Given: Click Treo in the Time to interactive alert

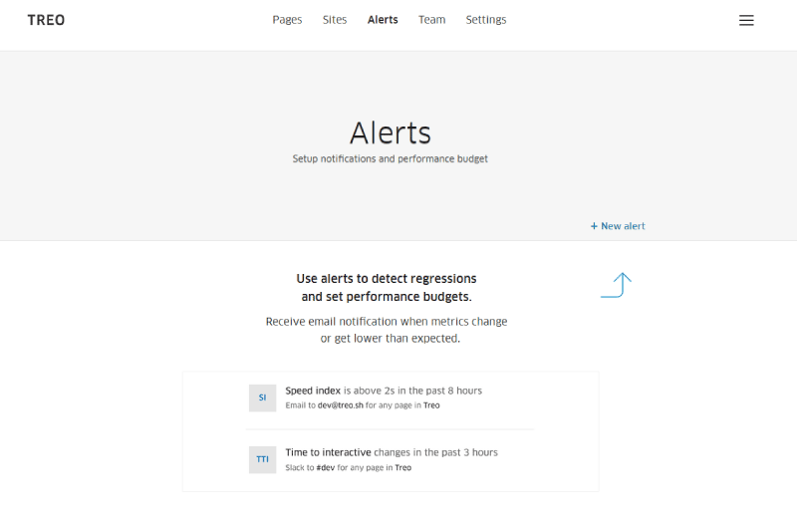Looking at the screenshot, I should tap(403, 467).
